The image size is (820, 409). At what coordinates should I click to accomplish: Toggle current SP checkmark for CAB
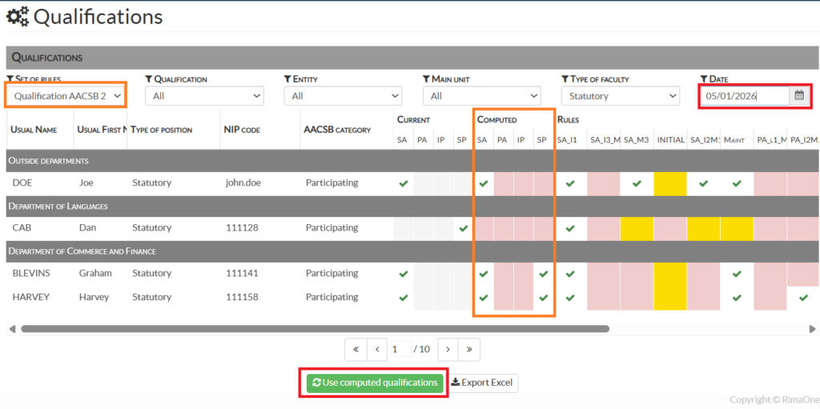(x=462, y=228)
